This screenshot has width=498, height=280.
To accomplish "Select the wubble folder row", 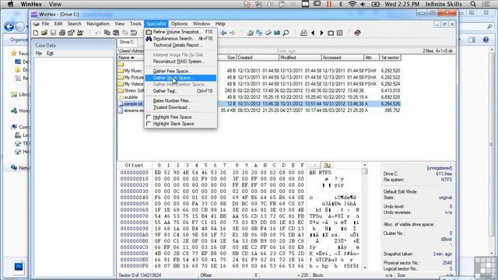I will click(x=259, y=97).
